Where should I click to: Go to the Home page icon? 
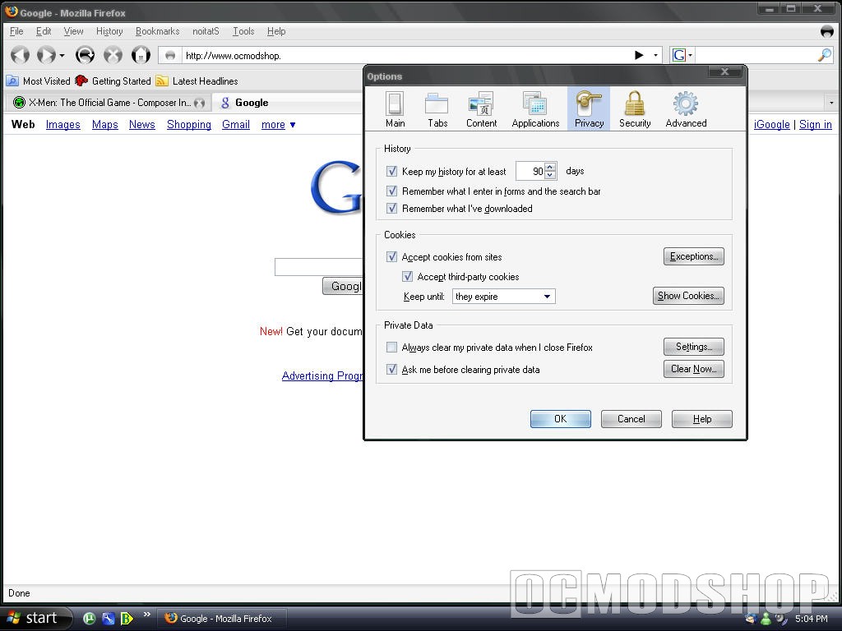[x=141, y=55]
